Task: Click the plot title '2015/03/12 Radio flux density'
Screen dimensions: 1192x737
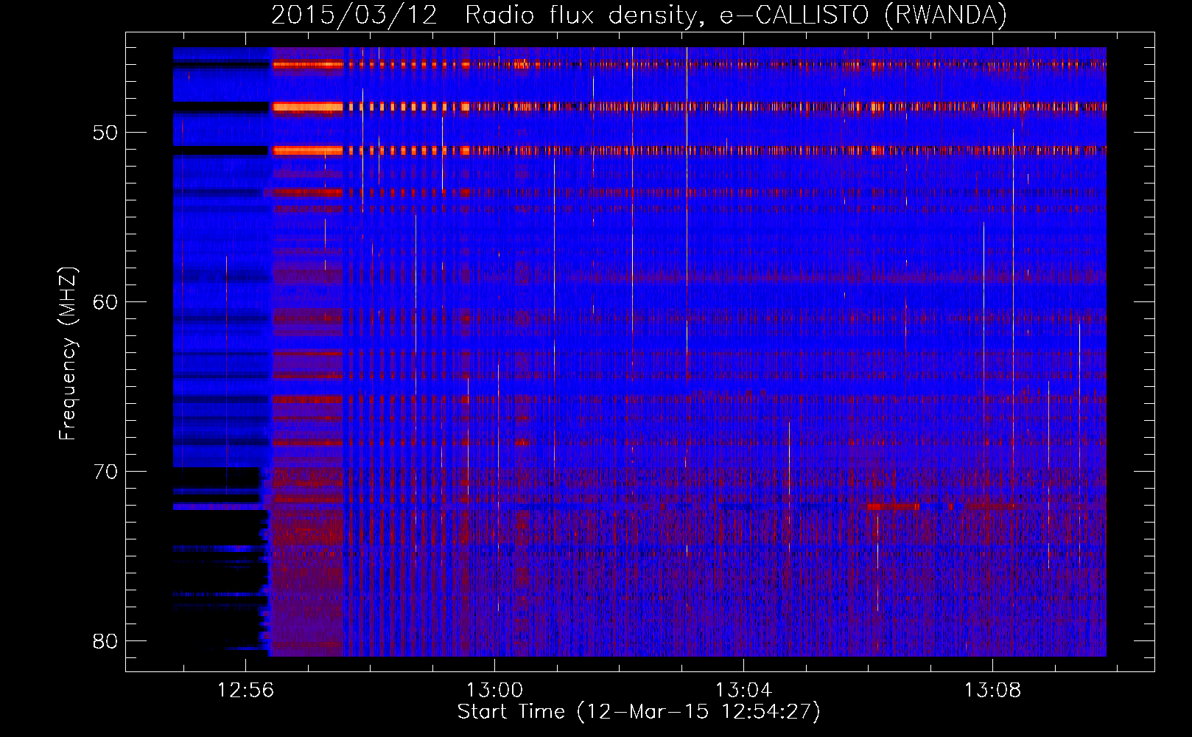Action: click(639, 15)
